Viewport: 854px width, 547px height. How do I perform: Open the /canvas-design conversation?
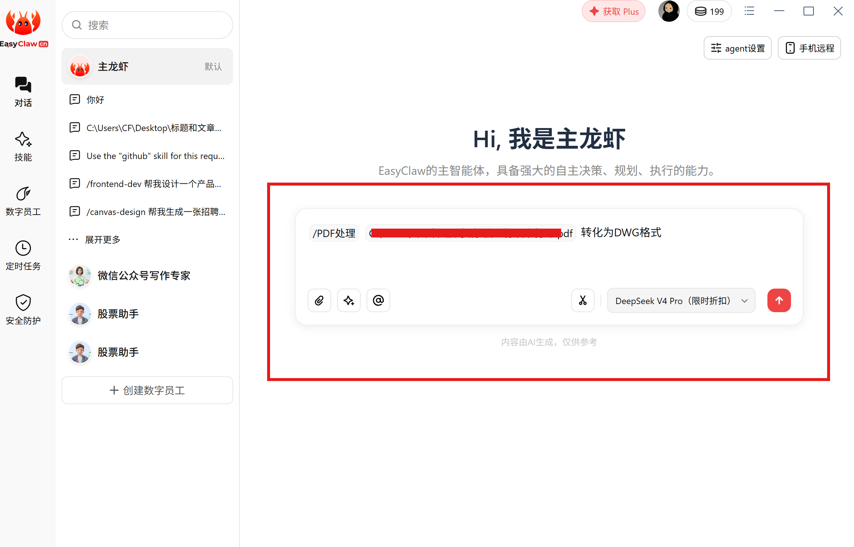click(x=147, y=212)
